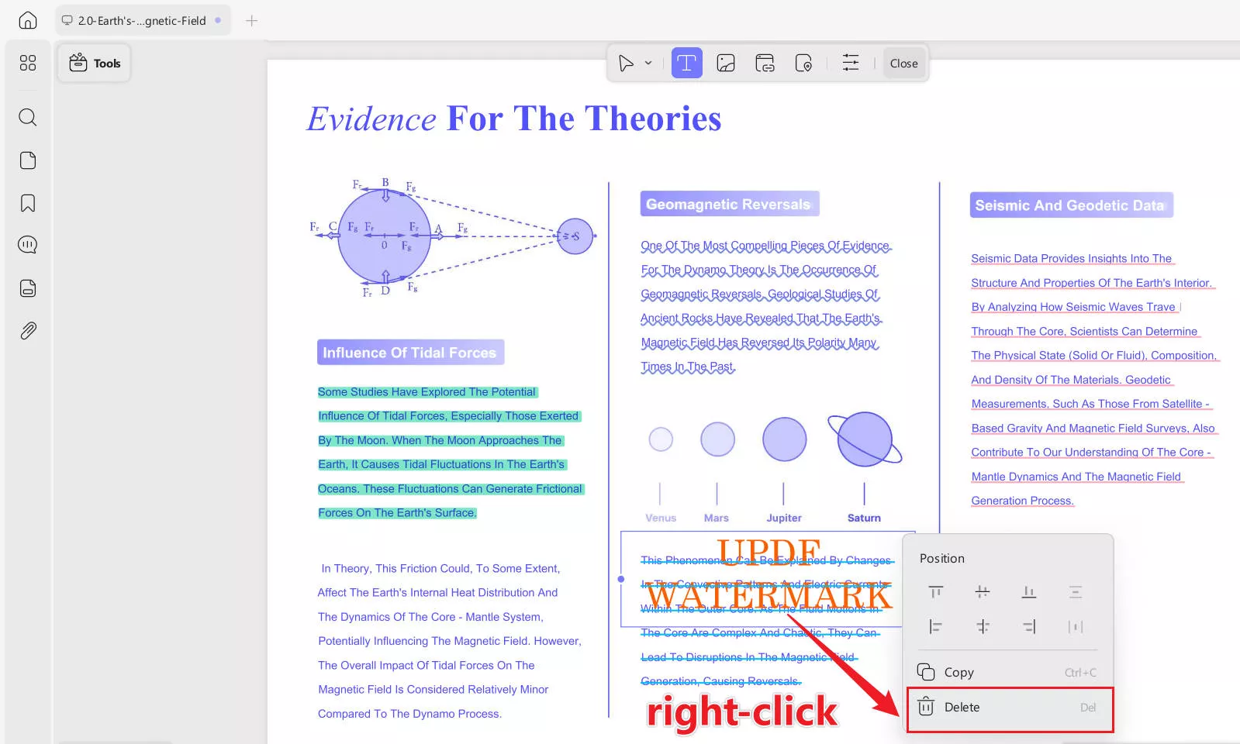
Task: Click the line 'Forces On The Earth's Surface.'
Action: [397, 513]
